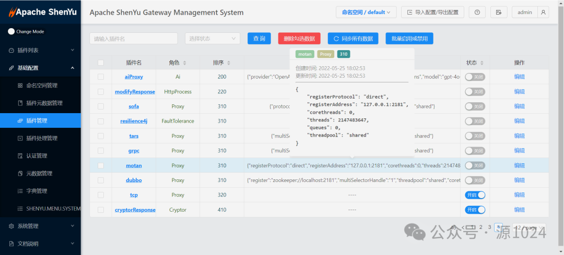Viewport: 564px width, 255px height.
Task: Check the resilience4j row checkbox
Action: click(x=101, y=121)
